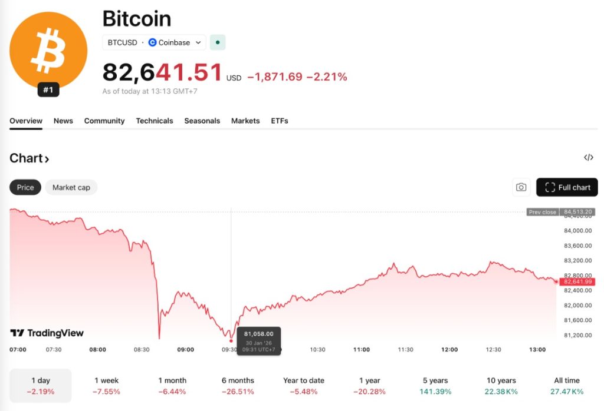
Task: Open the Markets tab
Action: pos(245,121)
